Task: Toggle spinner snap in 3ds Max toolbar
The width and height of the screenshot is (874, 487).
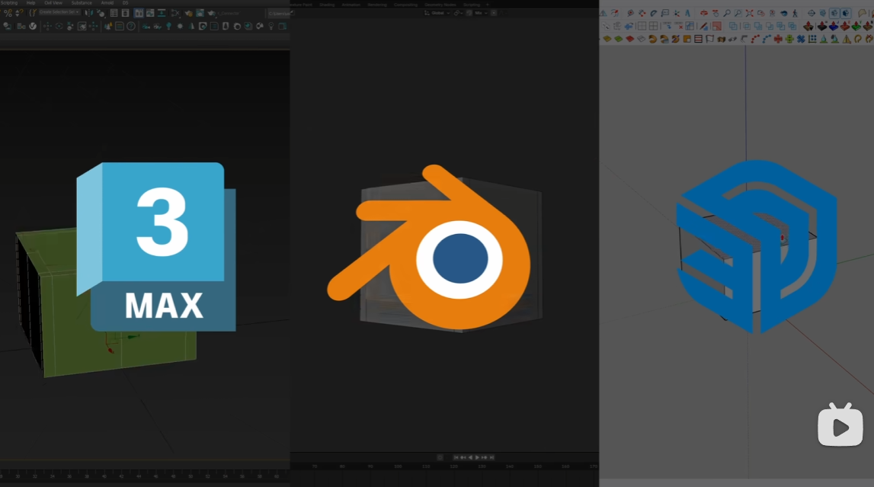Action: pyautogui.click(x=19, y=13)
